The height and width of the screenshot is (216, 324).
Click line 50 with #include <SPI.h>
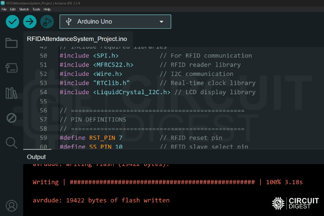pyautogui.click(x=156, y=56)
